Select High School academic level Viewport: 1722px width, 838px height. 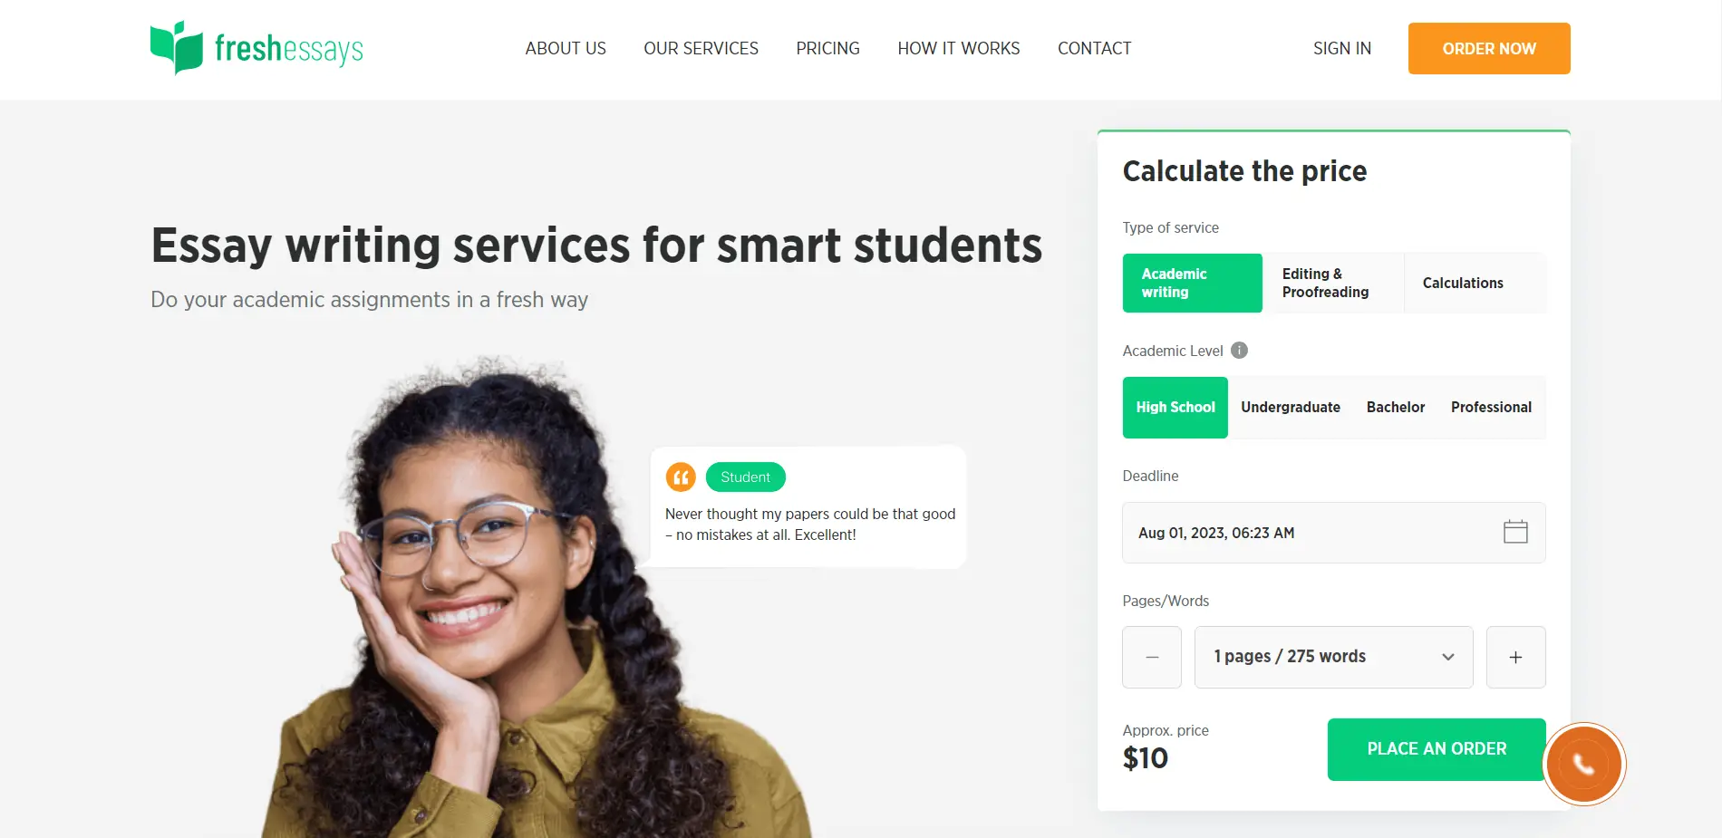click(1175, 408)
